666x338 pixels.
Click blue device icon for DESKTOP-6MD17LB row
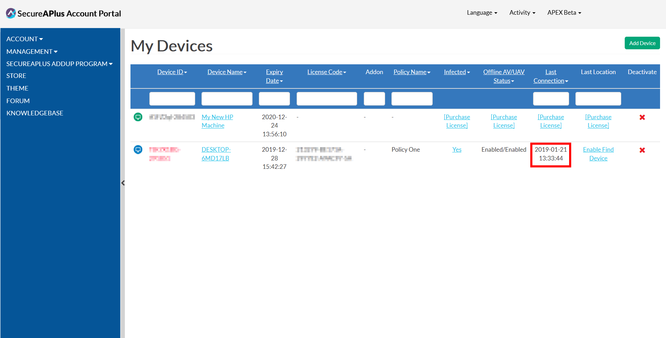tap(138, 150)
